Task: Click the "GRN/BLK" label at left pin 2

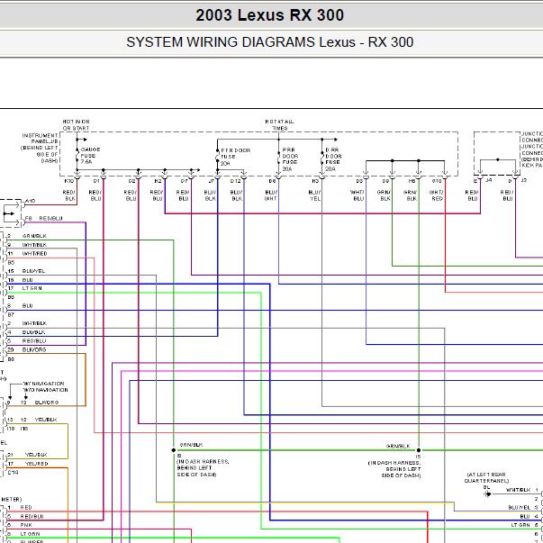Action: [x=34, y=236]
